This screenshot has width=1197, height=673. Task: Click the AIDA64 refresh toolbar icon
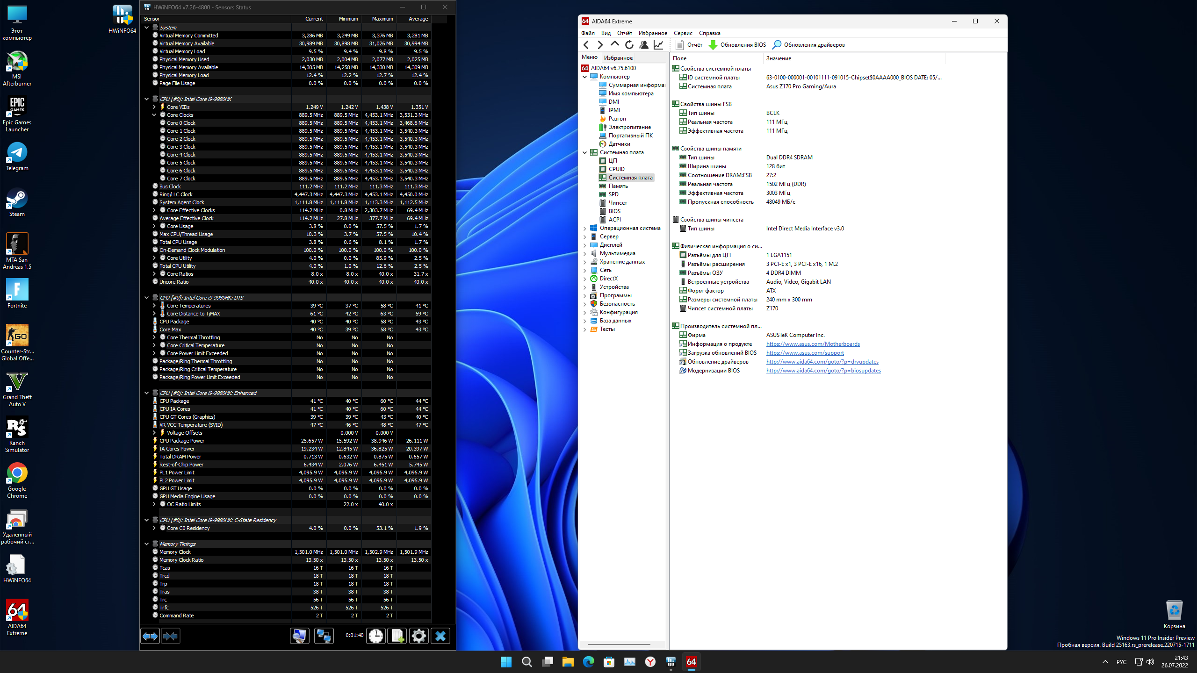coord(629,45)
